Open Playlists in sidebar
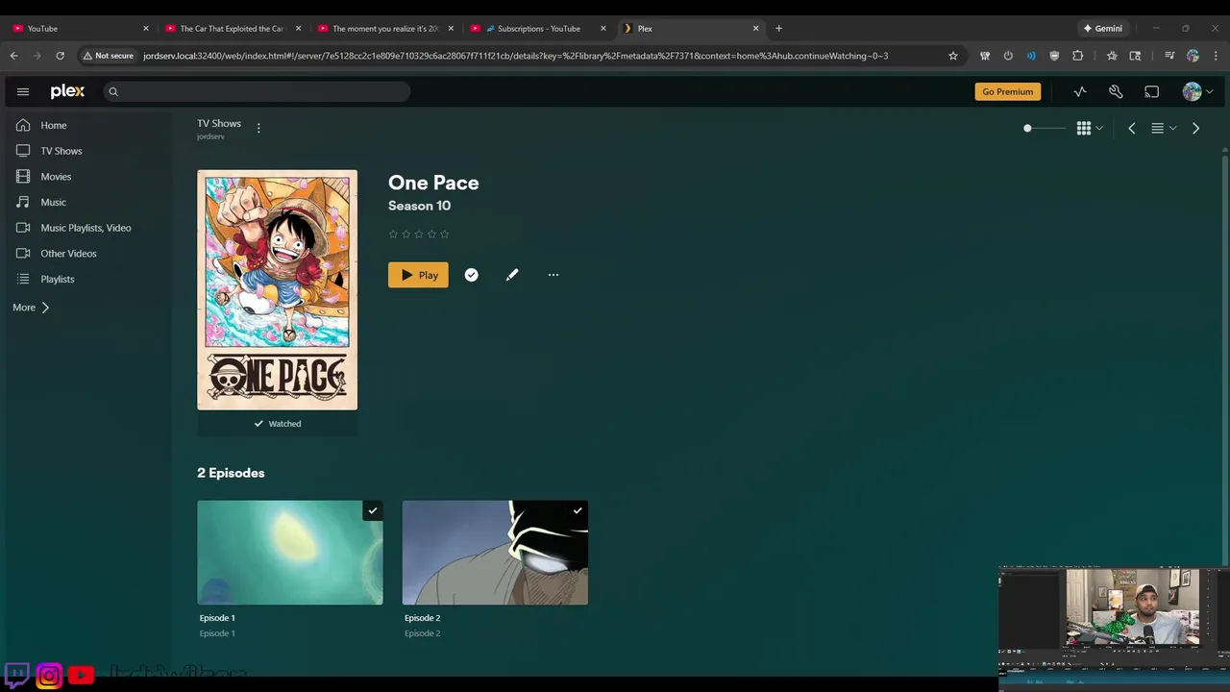Screen dimensions: 1230x692 click(x=58, y=279)
